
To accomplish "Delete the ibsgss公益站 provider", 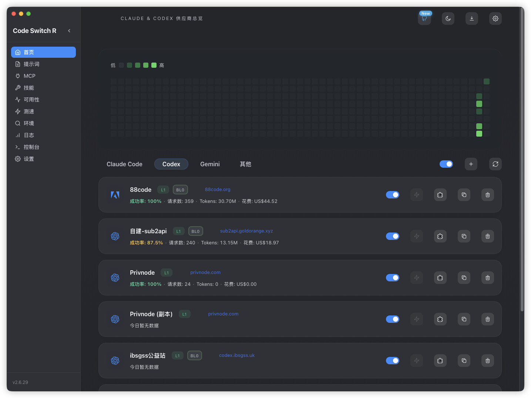I will (x=488, y=361).
